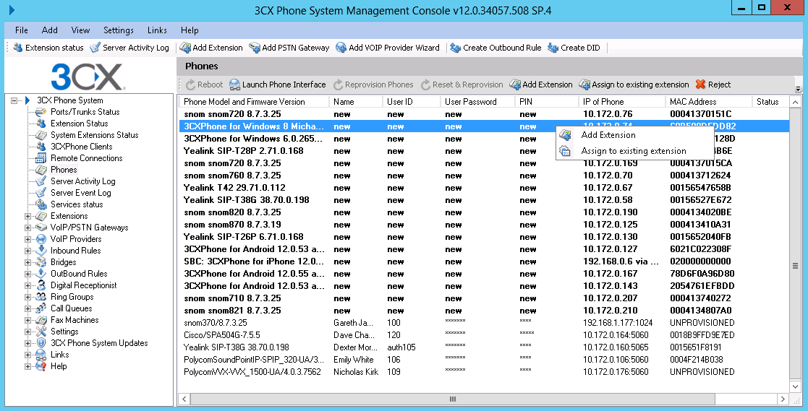Click the Phones tree node icon
Viewport: 808px width, 411px height.
(x=41, y=170)
